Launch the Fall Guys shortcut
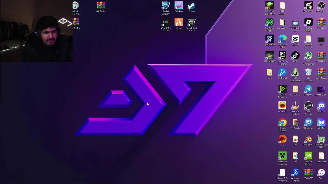The height and width of the screenshot is (184, 328). tap(179, 7)
